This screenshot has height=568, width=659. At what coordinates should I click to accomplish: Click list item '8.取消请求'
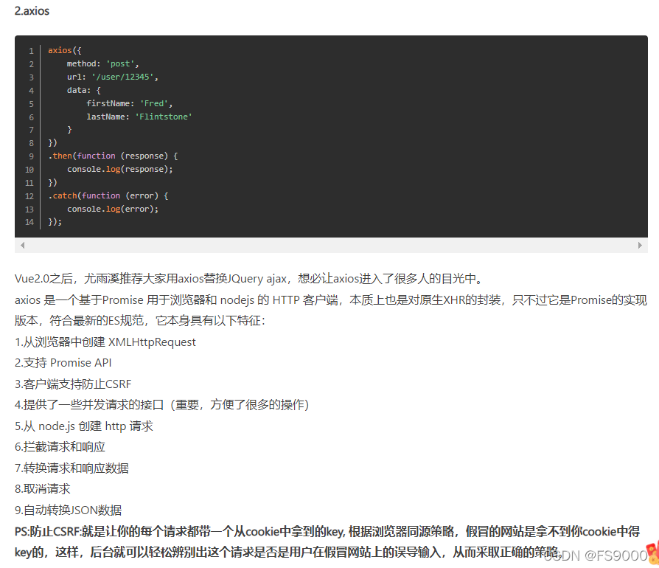pyautogui.click(x=43, y=489)
